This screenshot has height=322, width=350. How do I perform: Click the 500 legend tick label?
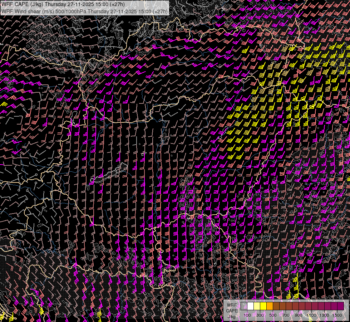[x=273, y=315]
